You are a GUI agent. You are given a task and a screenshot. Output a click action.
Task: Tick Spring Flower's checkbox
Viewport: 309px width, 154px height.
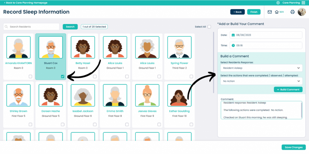pyautogui.click(x=191, y=76)
